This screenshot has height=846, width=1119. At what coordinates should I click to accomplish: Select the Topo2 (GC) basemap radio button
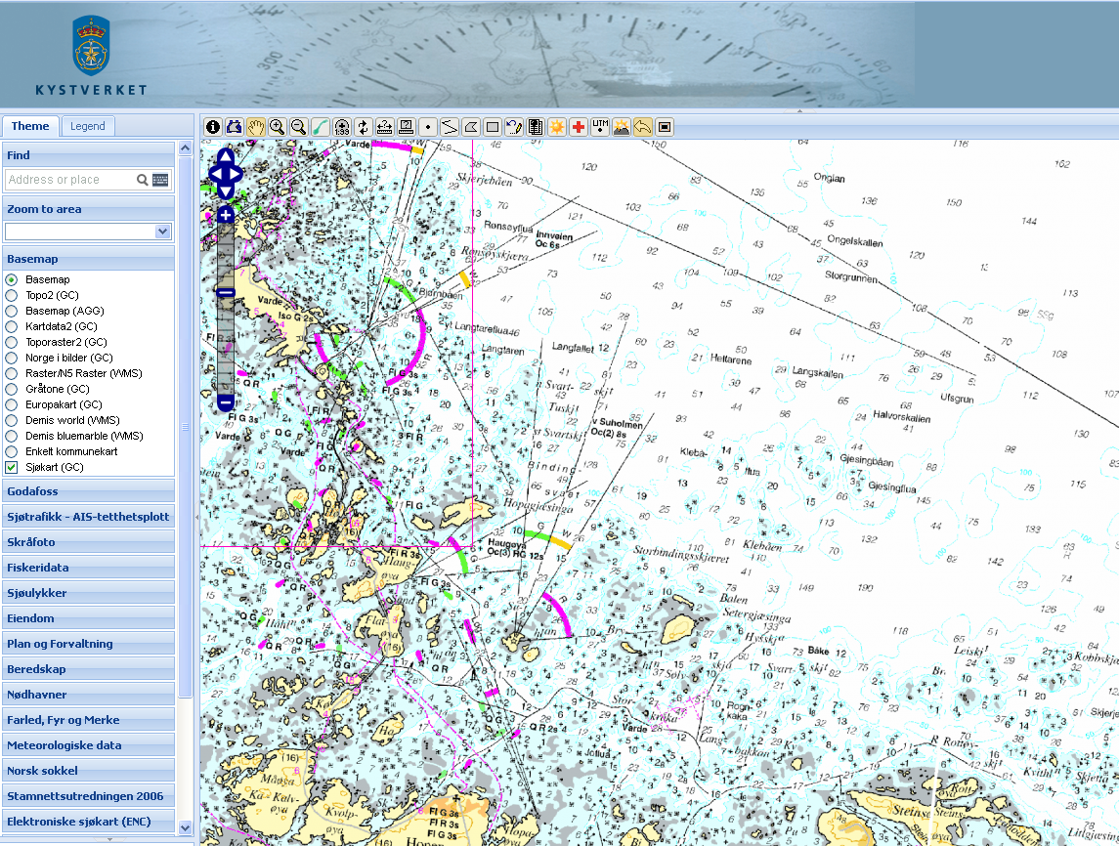pyautogui.click(x=12, y=295)
